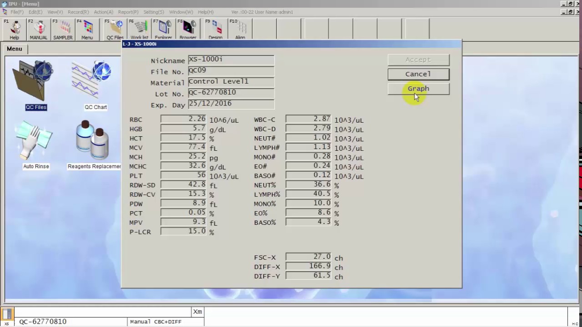Viewport: 582px width, 327px height.
Task: Open the F1 Help toolbar icon
Action: tap(15, 30)
